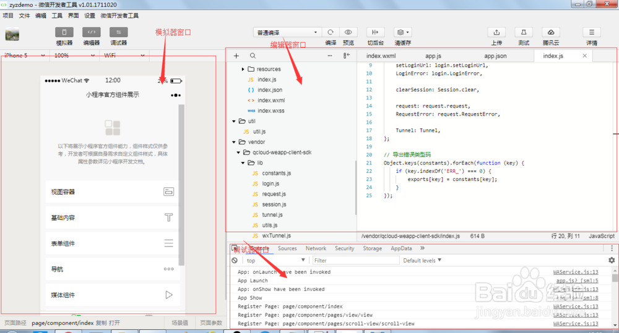The width and height of the screenshot is (619, 333).
Task: Open request.js in the file tree
Action: 274,194
